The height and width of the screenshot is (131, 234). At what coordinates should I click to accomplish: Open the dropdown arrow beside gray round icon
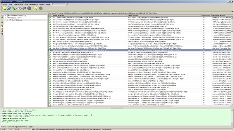pos(32,9)
